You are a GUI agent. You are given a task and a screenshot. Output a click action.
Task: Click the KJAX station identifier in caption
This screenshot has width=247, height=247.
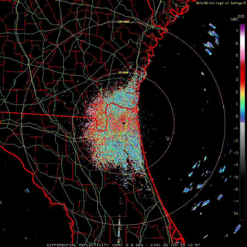click(156, 245)
